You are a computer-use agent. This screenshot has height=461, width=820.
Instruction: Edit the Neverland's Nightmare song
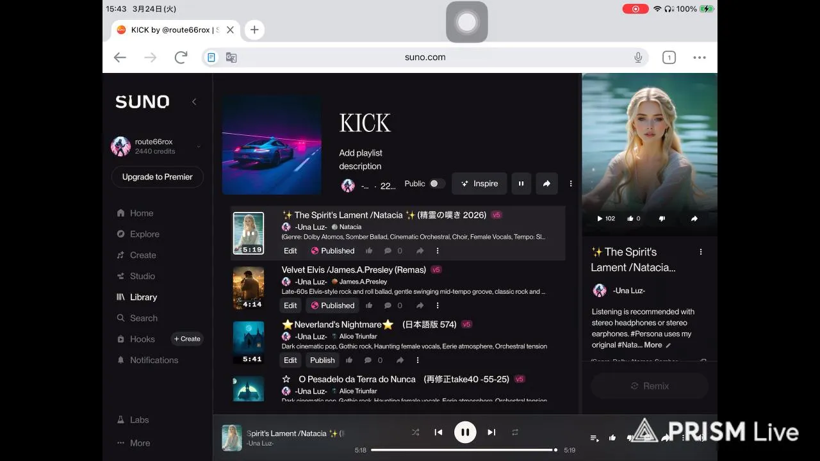tap(290, 360)
